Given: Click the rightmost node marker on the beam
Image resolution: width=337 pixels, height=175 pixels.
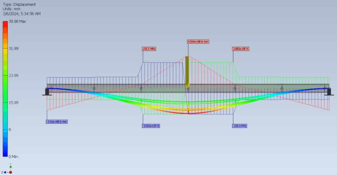Looking at the screenshot, I should [x=281, y=88].
